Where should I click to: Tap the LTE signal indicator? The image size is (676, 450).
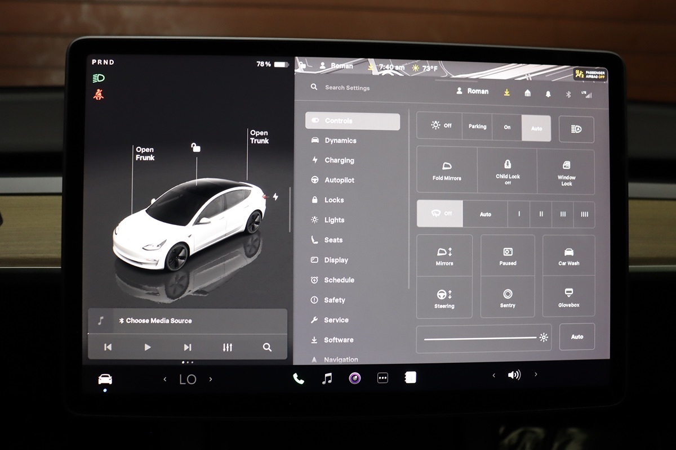click(x=588, y=94)
